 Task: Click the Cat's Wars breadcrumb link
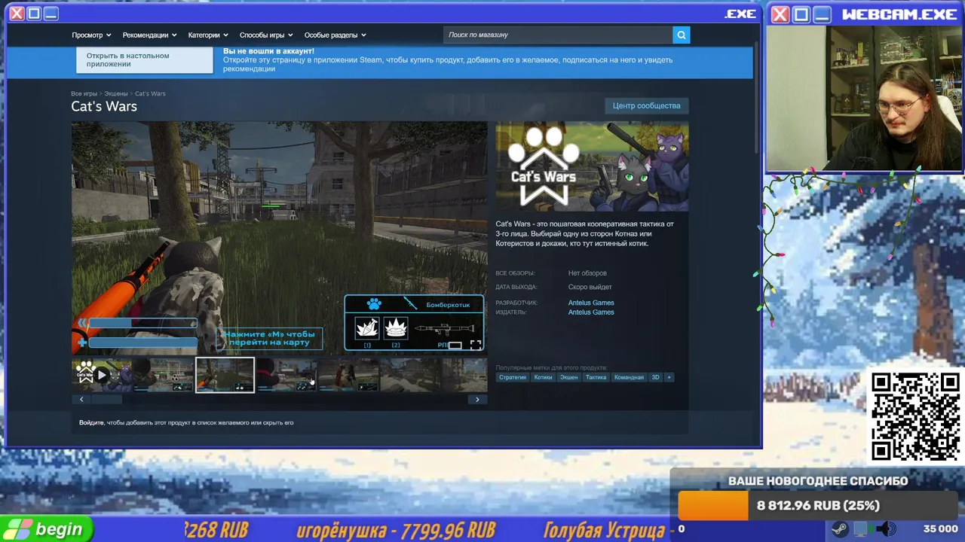pyautogui.click(x=150, y=93)
